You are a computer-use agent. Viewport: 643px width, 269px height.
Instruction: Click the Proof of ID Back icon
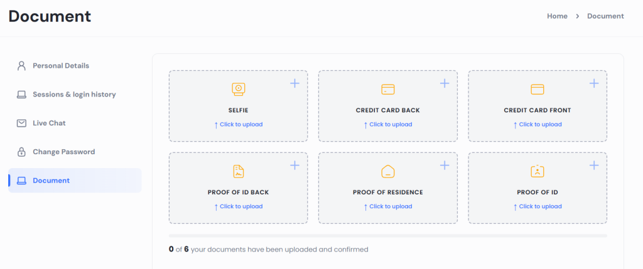pos(238,171)
